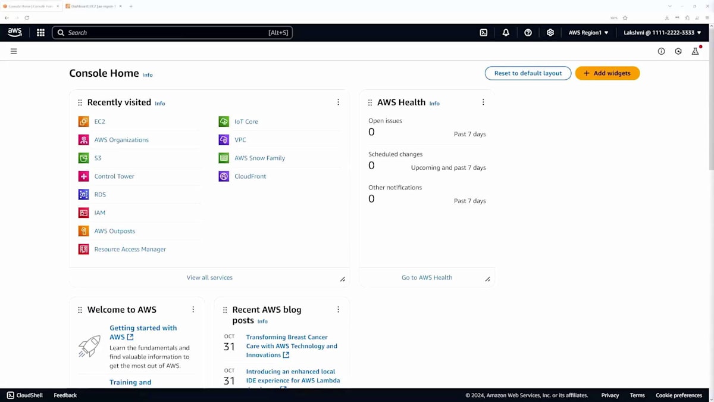Open the help question mark menu
The image size is (714, 402).
coord(528,33)
